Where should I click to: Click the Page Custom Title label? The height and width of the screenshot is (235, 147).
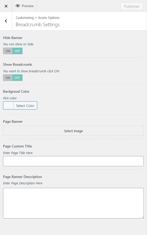click(x=17, y=146)
